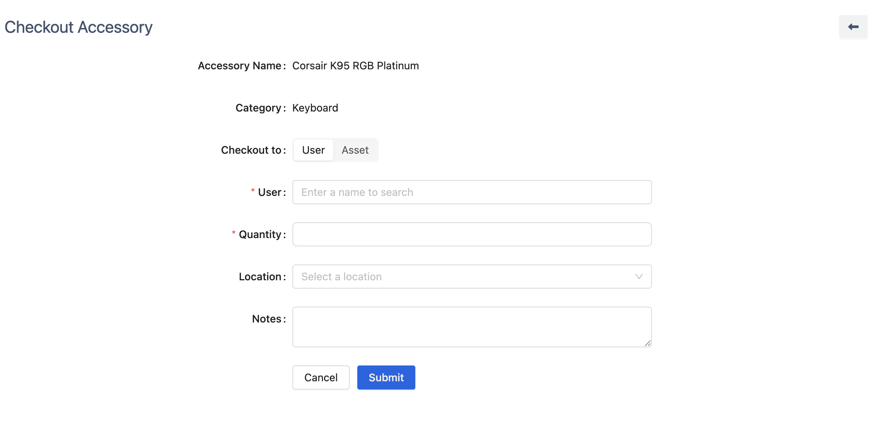Open the Select a location dropdown

tap(464, 277)
